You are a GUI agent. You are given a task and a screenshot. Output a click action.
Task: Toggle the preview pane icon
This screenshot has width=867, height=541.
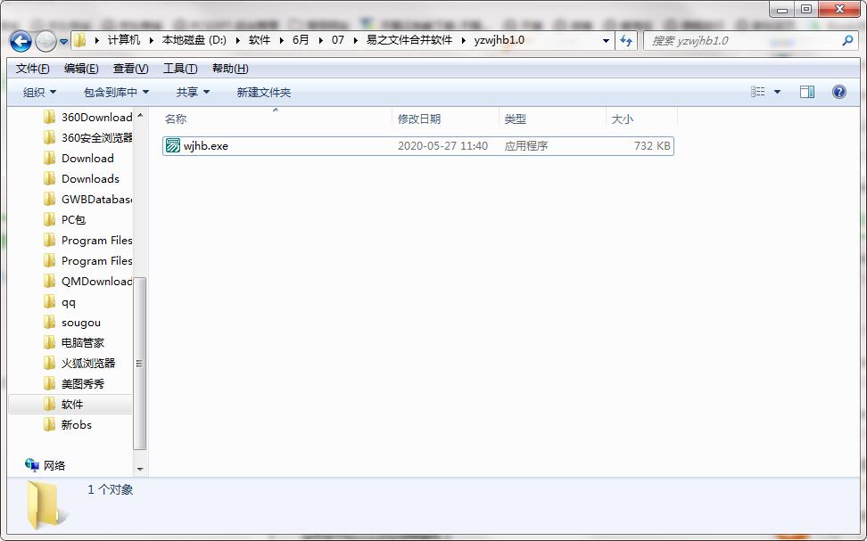click(806, 92)
